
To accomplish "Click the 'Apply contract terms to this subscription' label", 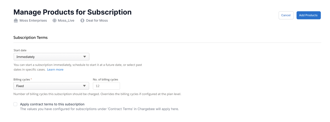I will pos(52,104).
